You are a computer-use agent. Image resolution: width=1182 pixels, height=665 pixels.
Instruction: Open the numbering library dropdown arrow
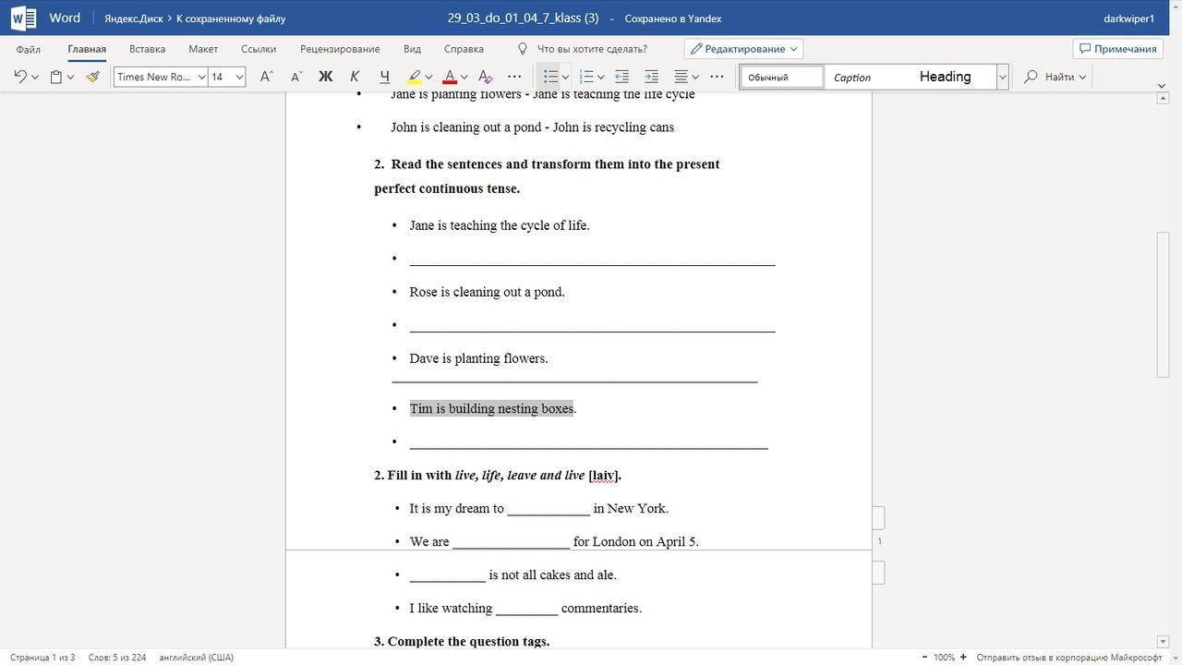(x=600, y=77)
